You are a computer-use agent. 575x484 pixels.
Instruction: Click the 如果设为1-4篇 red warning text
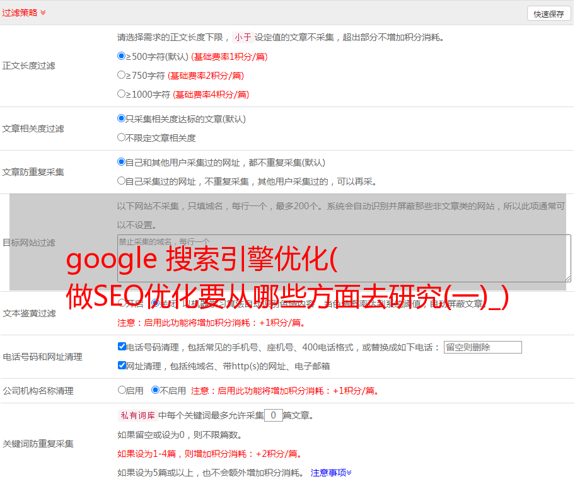tap(211, 454)
